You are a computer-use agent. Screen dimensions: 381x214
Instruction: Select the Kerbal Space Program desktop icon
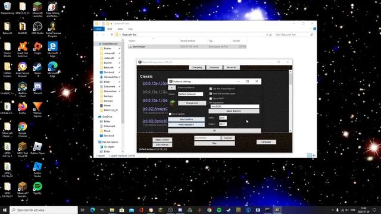click(x=53, y=29)
